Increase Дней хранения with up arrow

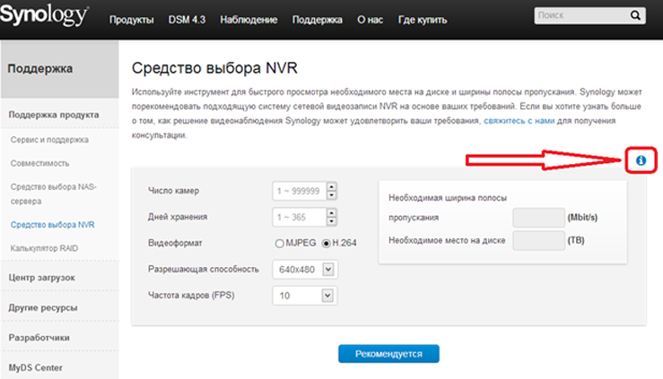click(x=332, y=212)
